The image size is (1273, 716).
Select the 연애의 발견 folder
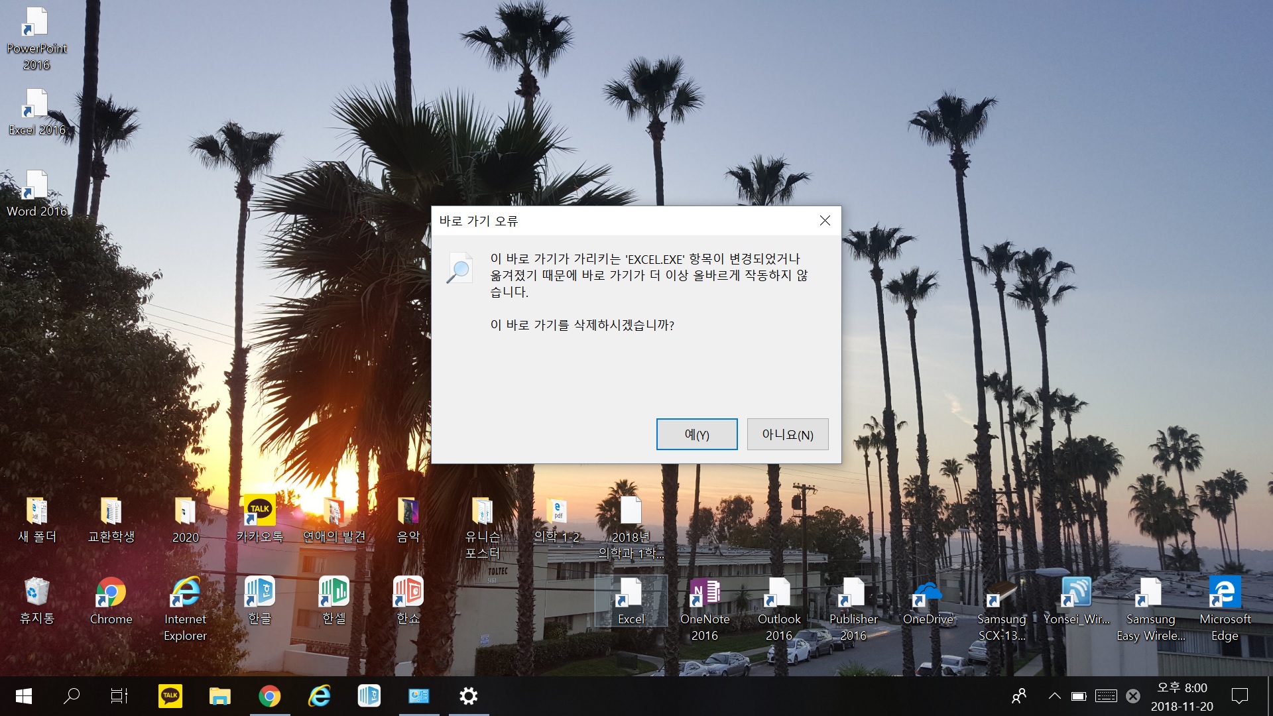(333, 520)
